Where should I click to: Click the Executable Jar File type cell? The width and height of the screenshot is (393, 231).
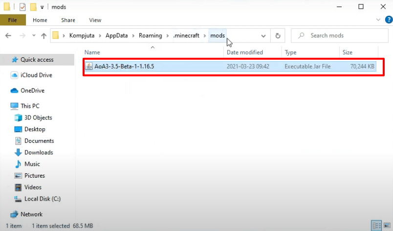point(307,67)
